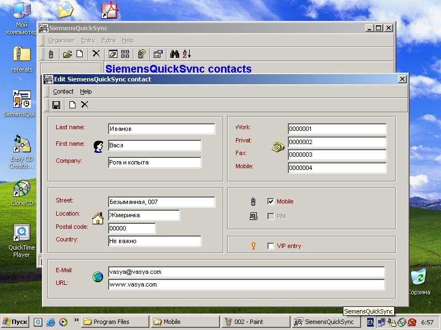Click the Postal code field 00000
The image size is (441, 330).
[132, 228]
